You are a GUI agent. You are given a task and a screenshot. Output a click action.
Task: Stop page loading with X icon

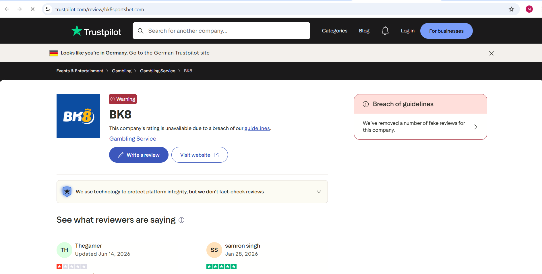32,9
